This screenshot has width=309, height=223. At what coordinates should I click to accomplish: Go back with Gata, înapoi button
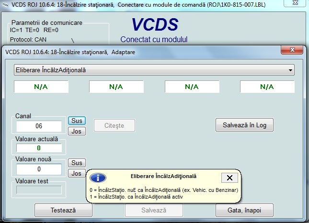[244, 210]
